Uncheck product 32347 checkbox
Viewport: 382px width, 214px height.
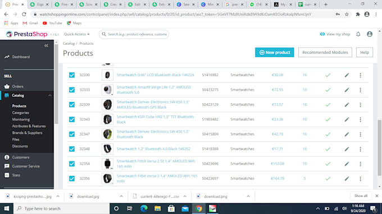coord(72,134)
